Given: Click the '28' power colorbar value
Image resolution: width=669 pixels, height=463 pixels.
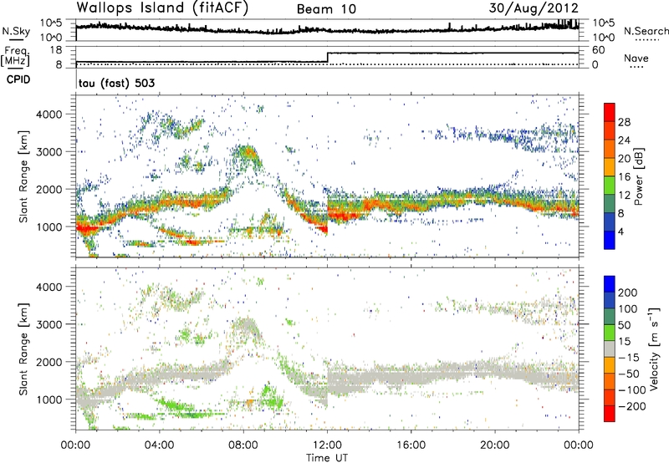Looking at the screenshot, I should coord(624,122).
